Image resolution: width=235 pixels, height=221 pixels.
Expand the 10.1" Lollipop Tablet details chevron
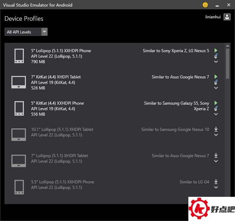[x=216, y=135]
